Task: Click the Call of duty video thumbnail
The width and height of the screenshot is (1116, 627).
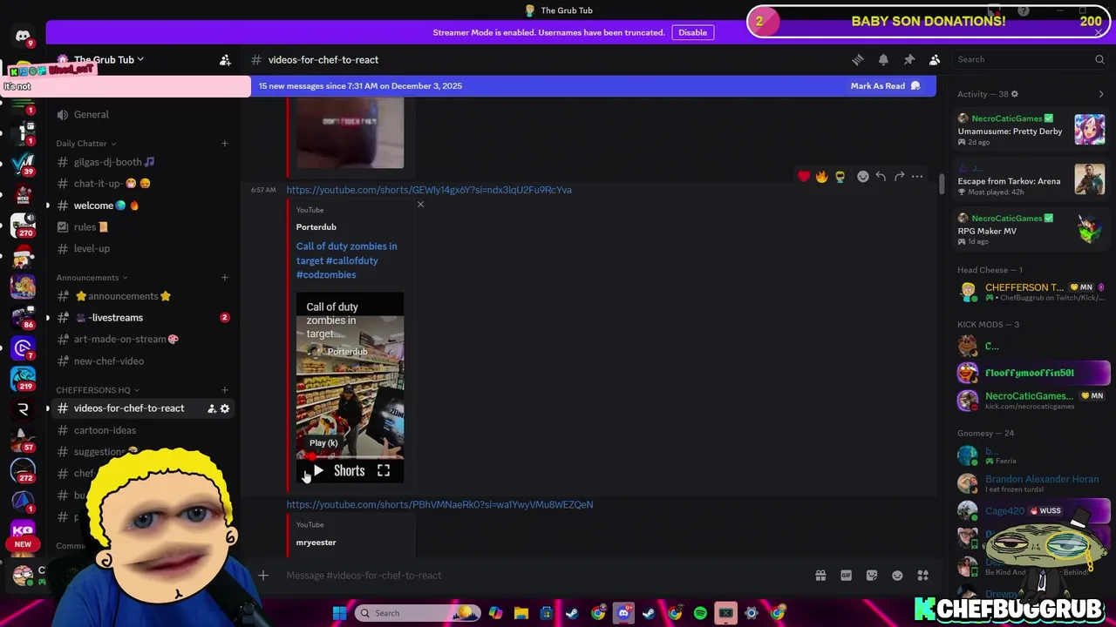Action: [350, 388]
